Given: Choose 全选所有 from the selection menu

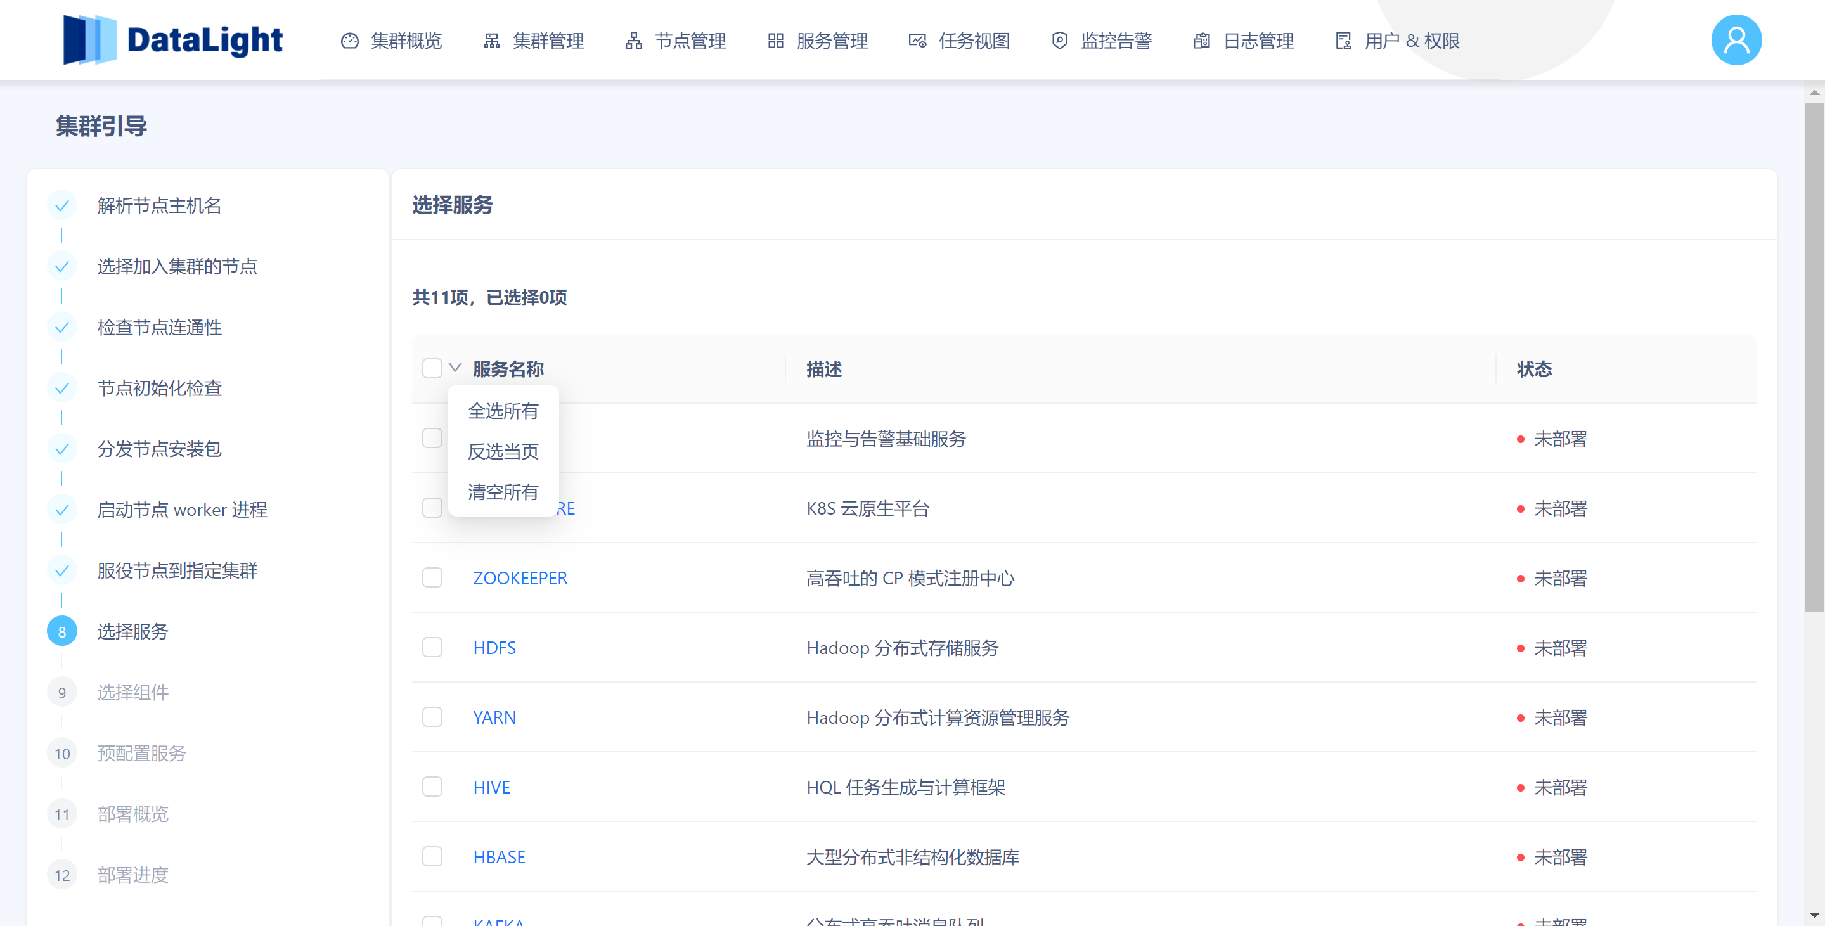Looking at the screenshot, I should click(x=503, y=411).
